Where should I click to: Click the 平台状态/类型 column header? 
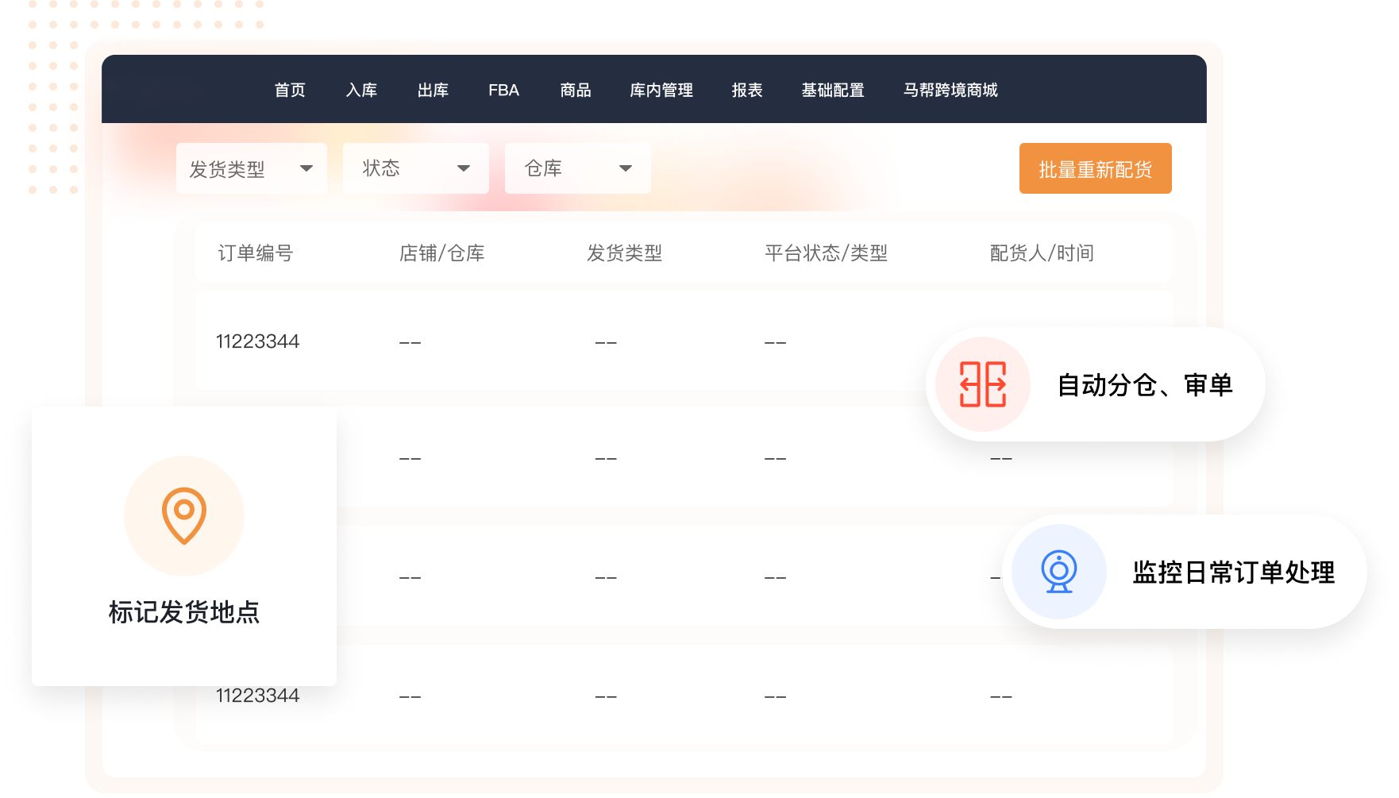(x=826, y=253)
